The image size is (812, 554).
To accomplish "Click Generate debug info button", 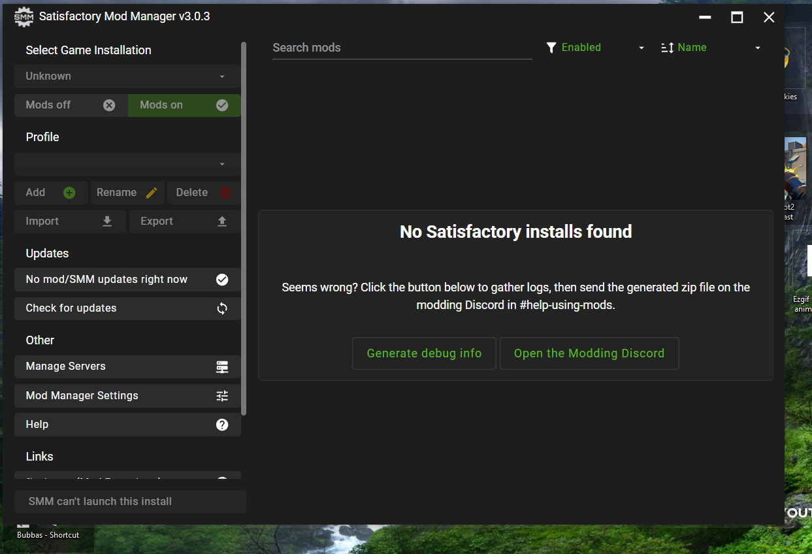I will tap(424, 353).
